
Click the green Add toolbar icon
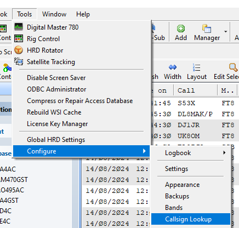[181, 29]
